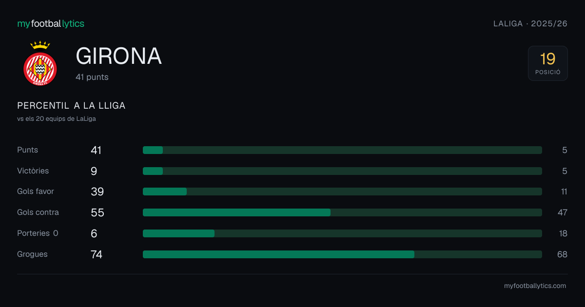This screenshot has height=307, width=585.
Task: Click the 41 punts subtitle
Action: (92, 77)
